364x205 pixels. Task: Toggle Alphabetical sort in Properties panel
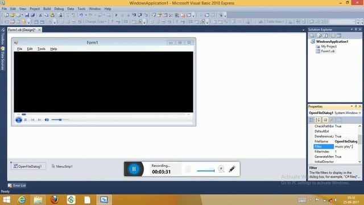click(317, 120)
